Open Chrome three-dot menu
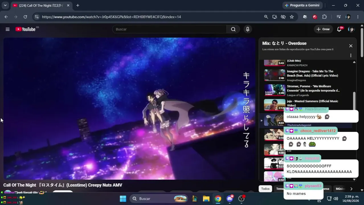This screenshot has height=205, width=364. click(358, 17)
